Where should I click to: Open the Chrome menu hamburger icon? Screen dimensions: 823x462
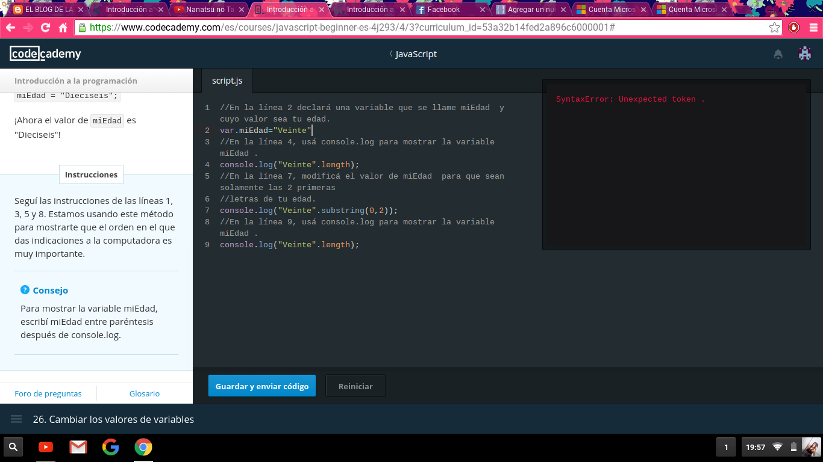pyautogui.click(x=812, y=28)
